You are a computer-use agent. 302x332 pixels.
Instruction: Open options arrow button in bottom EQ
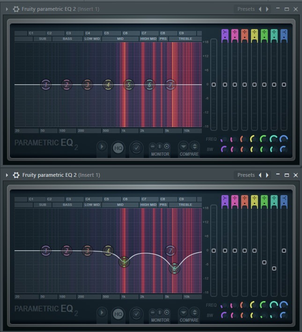102,312
